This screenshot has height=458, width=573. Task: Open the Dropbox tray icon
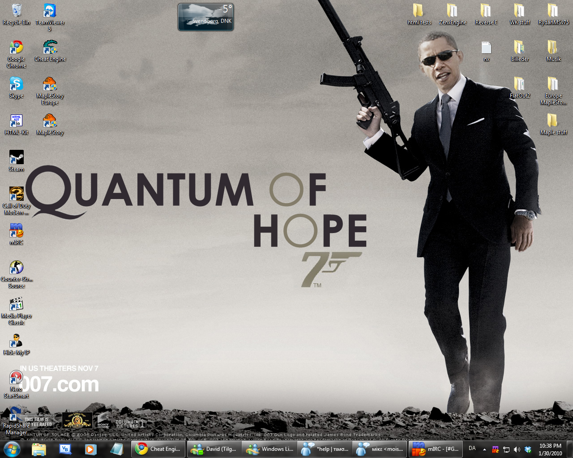[528, 449]
